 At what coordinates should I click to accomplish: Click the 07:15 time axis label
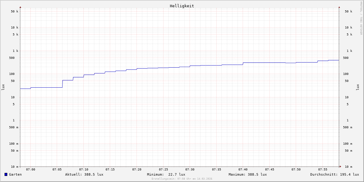click(110, 170)
